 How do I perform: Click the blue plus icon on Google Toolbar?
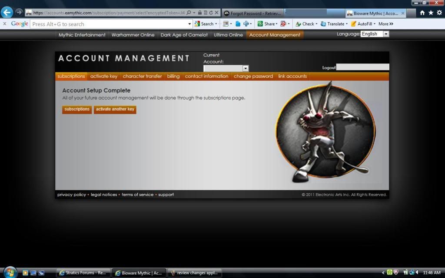246,24
